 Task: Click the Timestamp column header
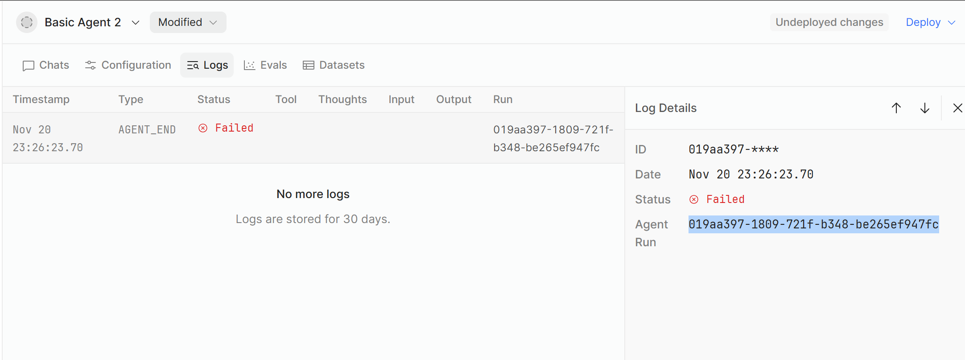(41, 99)
